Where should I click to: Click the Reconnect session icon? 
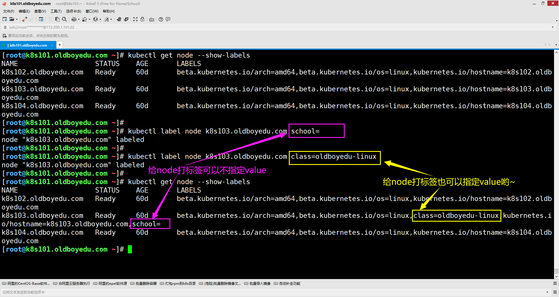25,19
